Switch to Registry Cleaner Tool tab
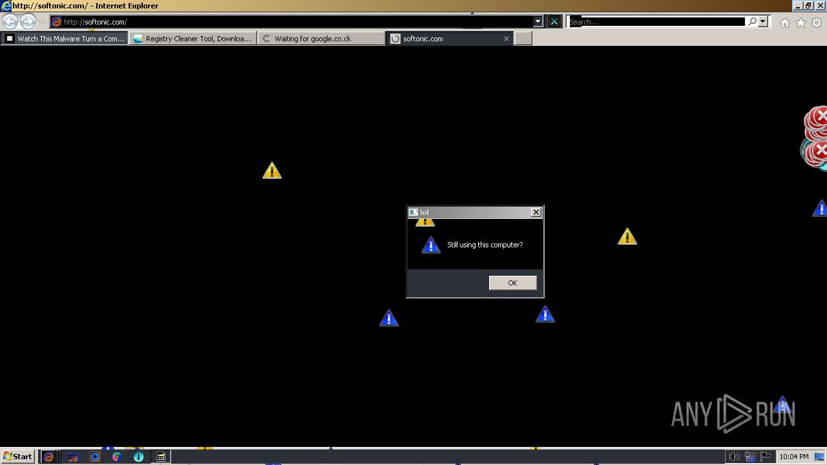This screenshot has width=827, height=465. 193,39
